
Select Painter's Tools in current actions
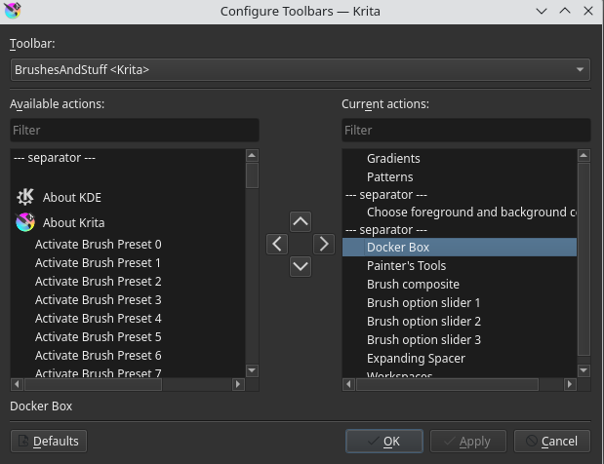(406, 265)
